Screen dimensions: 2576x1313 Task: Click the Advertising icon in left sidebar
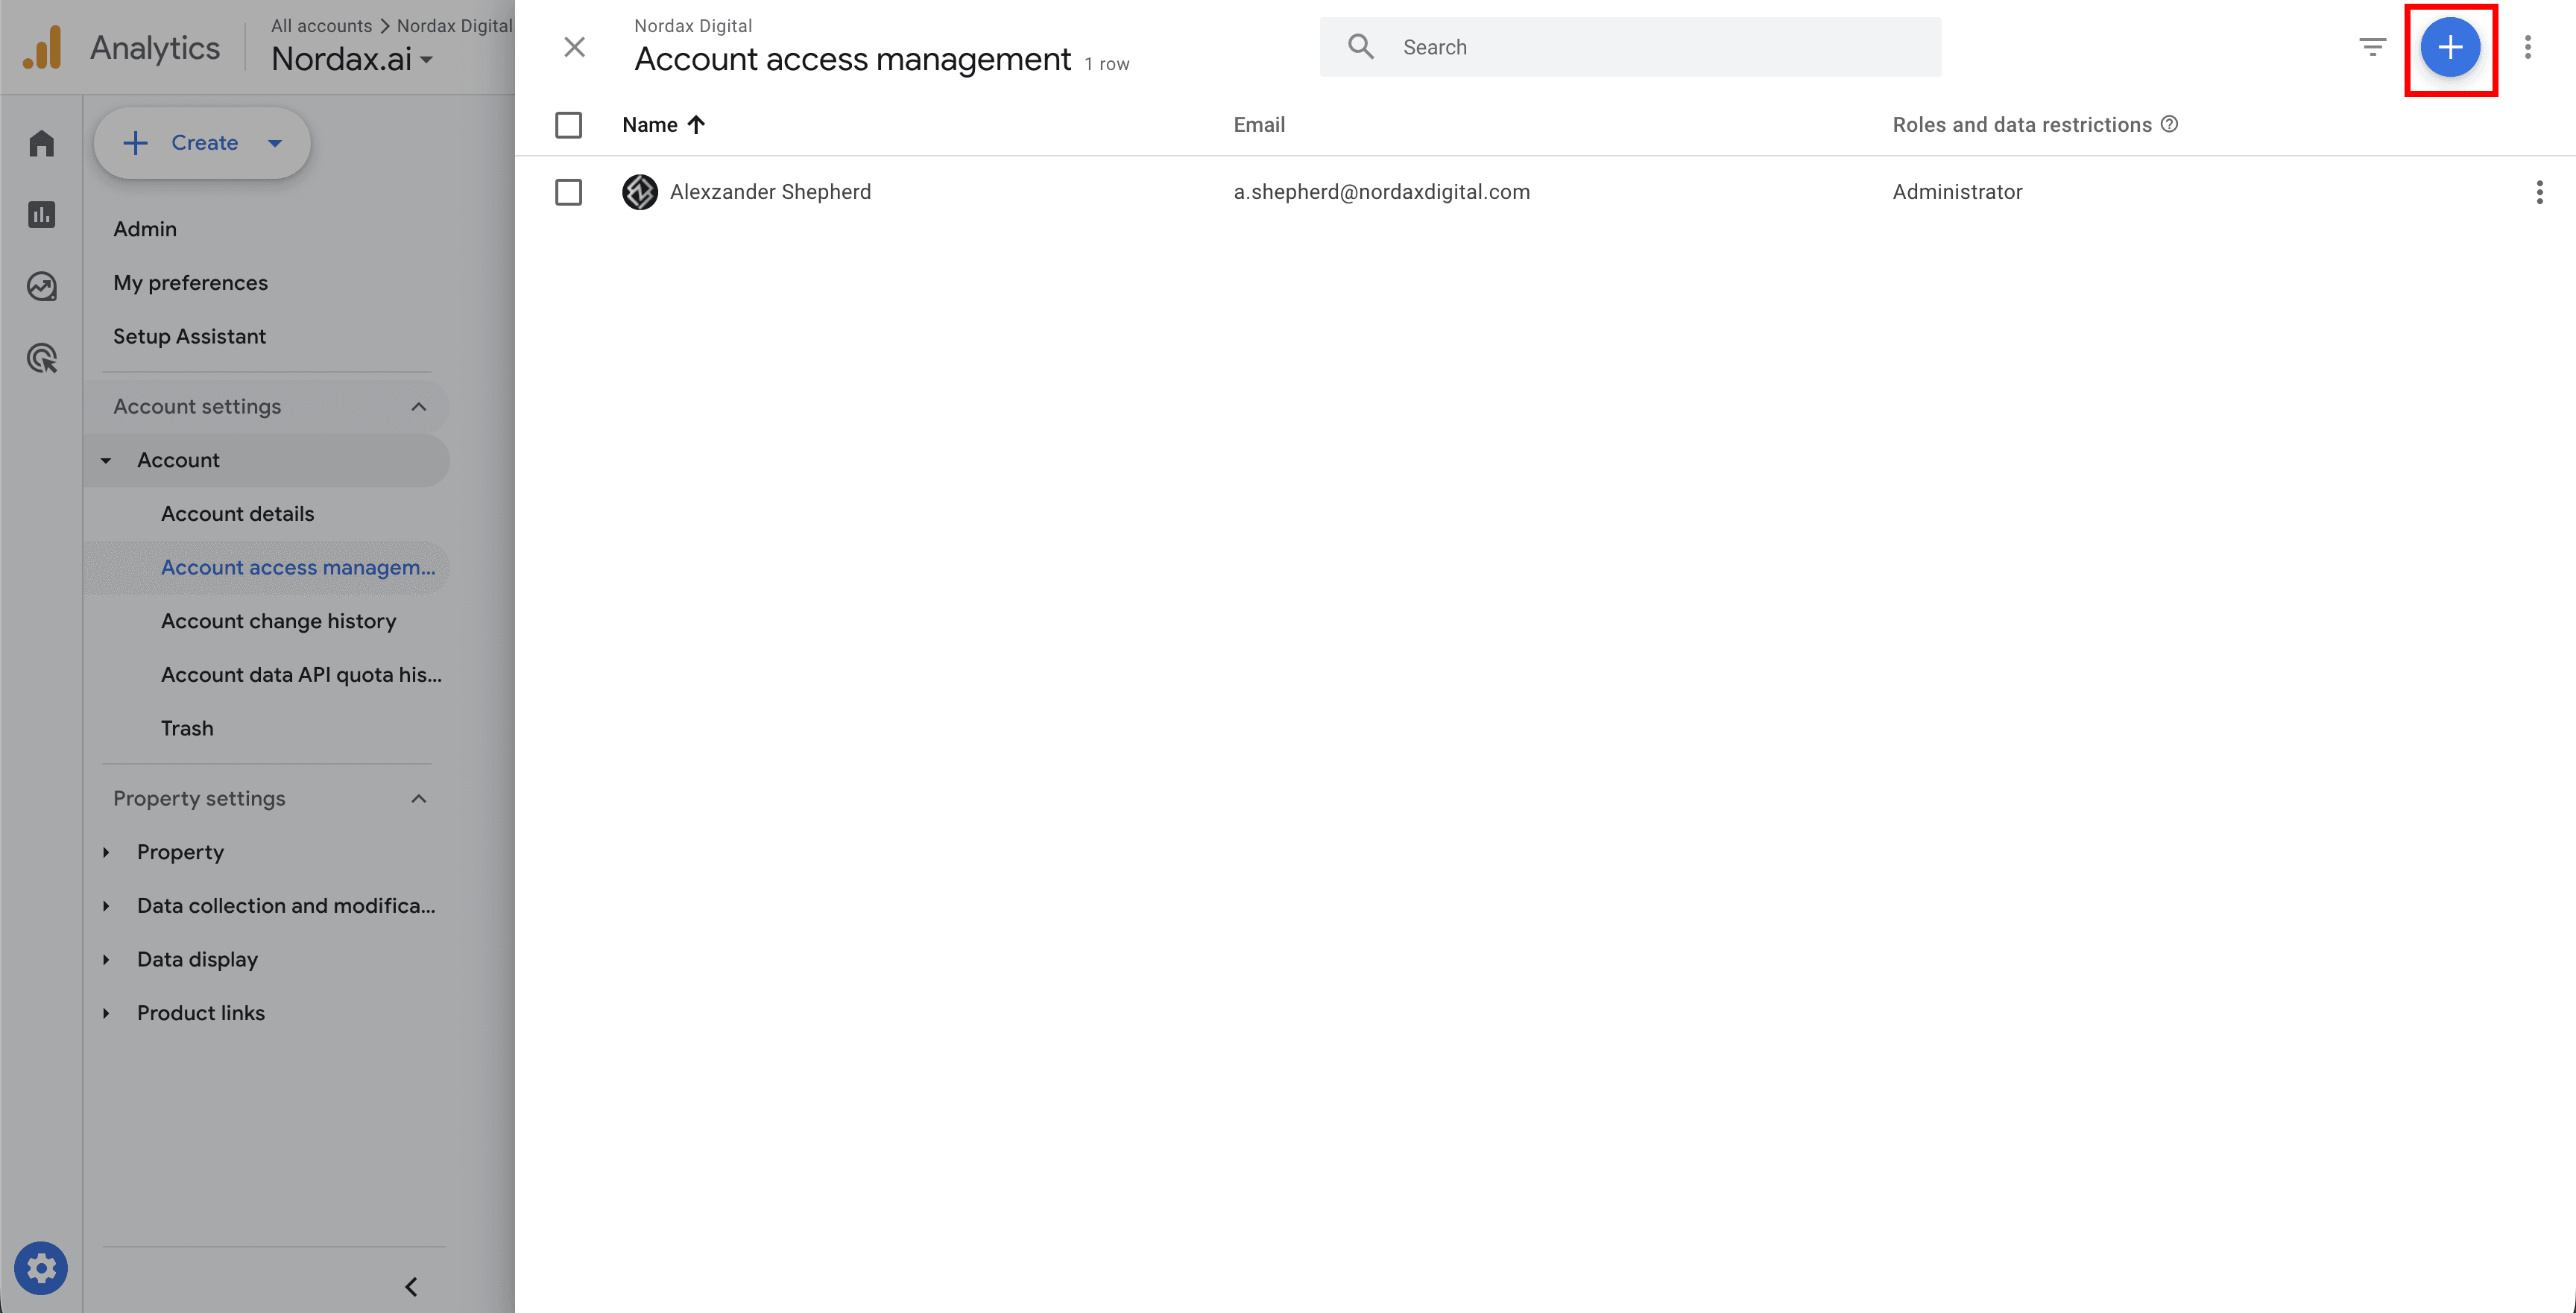click(40, 358)
